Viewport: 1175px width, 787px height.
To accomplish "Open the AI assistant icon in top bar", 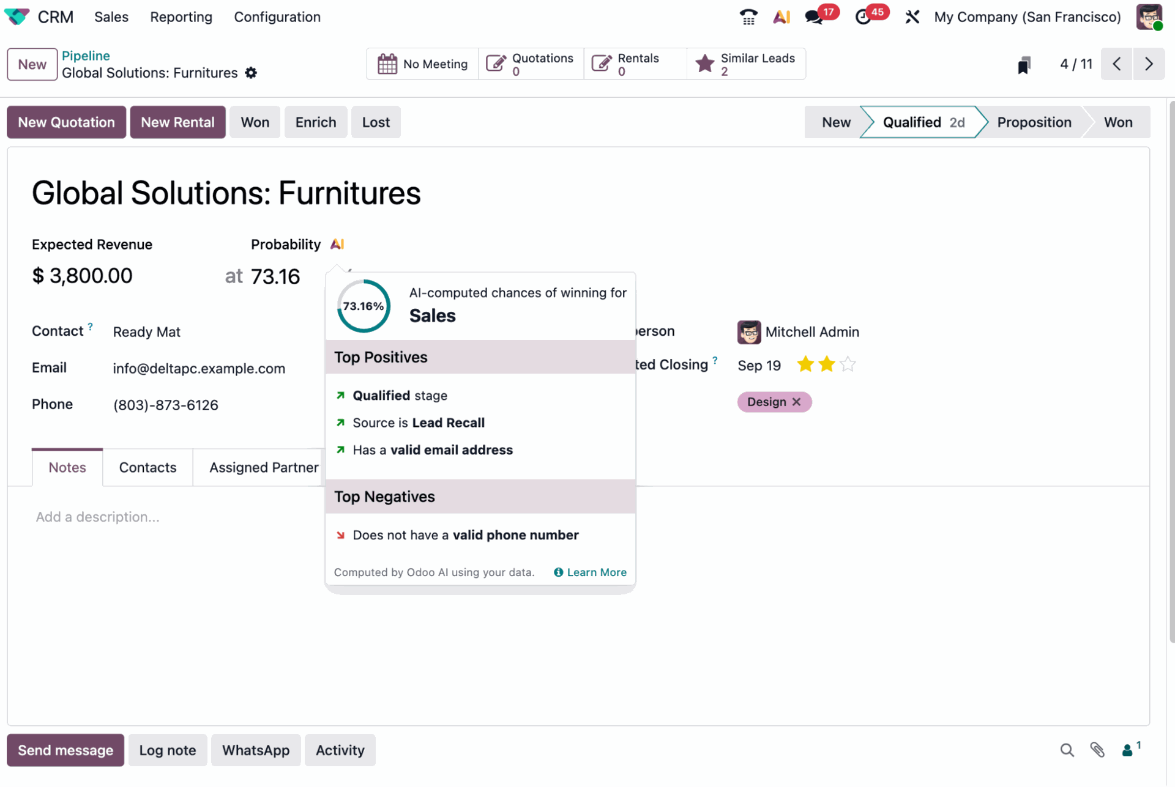I will pyautogui.click(x=781, y=17).
